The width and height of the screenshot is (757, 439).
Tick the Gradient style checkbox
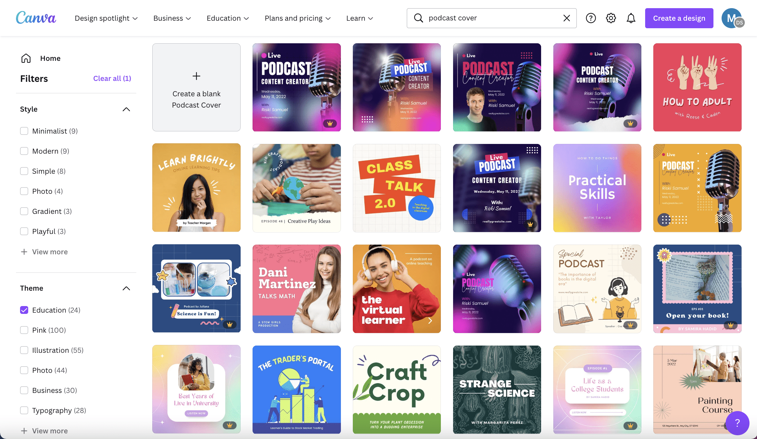pos(24,211)
